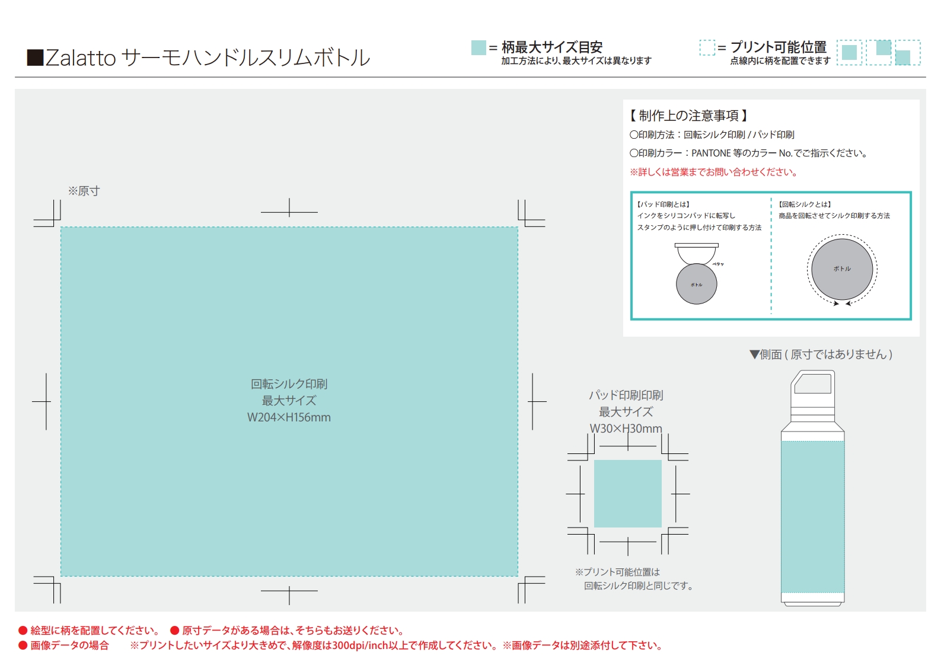Click the '印刷方法：回転シルク印刷 / パッド印刷' line
The height and width of the screenshot is (665, 941).
tap(712, 135)
